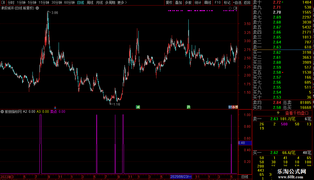Click the 卖点: 0.00 indicator value
Image resolution: width=314 pixels, height=180 pixels.
(58, 112)
